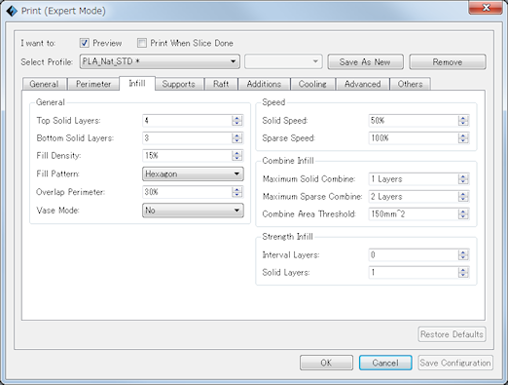Image resolution: width=508 pixels, height=385 pixels.
Task: Click the Save As New button
Action: tap(365, 61)
